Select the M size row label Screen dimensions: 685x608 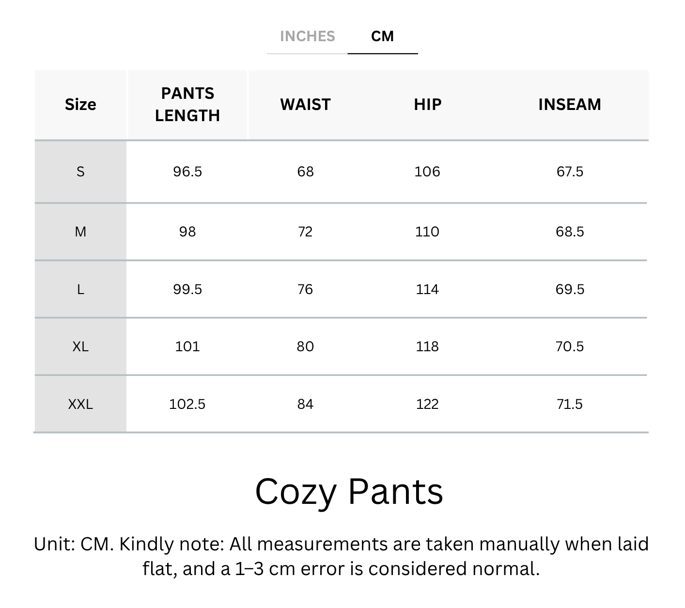pos(80,232)
